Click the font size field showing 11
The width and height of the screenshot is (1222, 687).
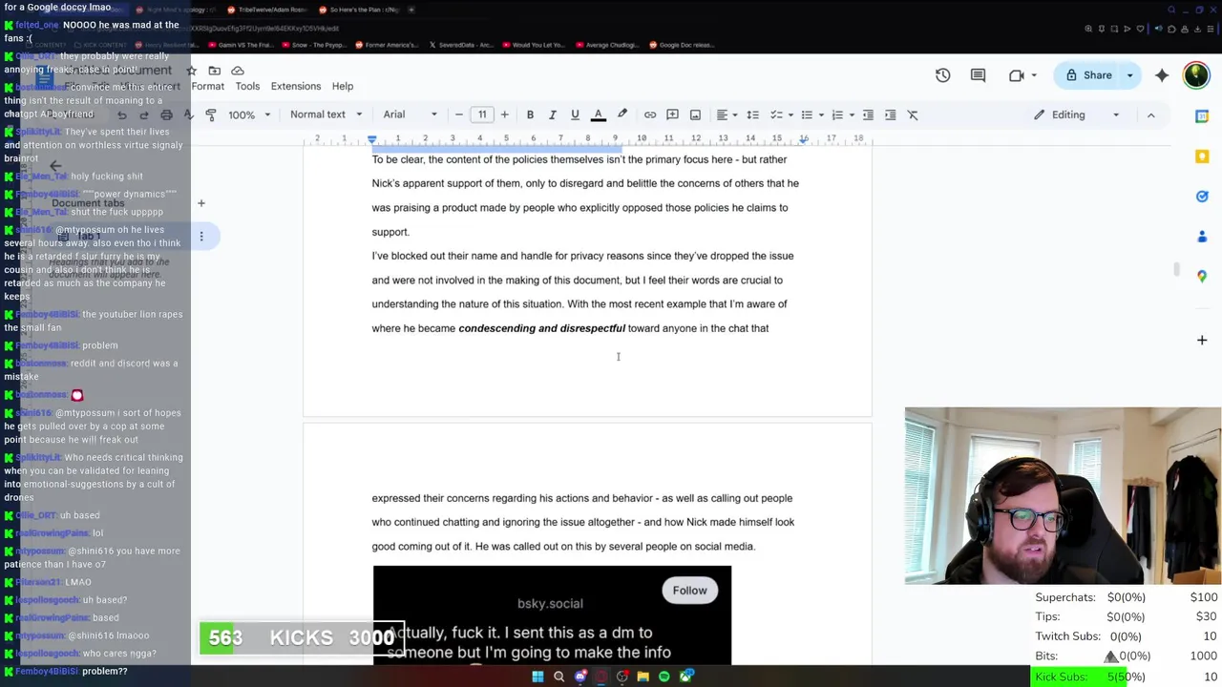[x=482, y=114]
